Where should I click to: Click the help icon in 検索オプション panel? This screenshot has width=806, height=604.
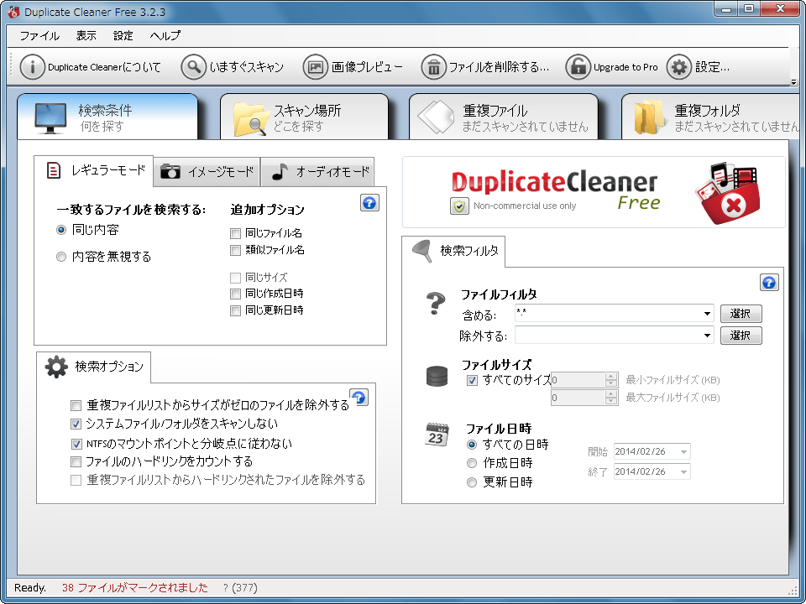(x=359, y=397)
